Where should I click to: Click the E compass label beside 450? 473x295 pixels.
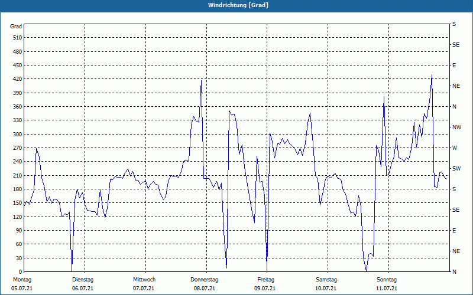pyautogui.click(x=454, y=65)
